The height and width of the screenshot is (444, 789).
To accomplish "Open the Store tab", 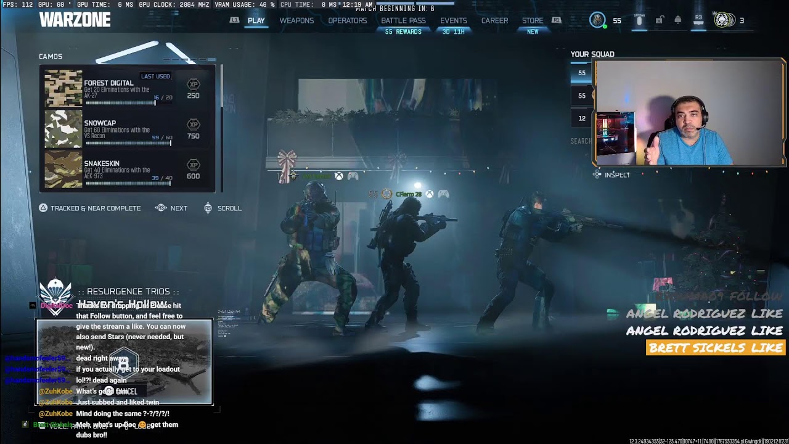I will (x=533, y=20).
